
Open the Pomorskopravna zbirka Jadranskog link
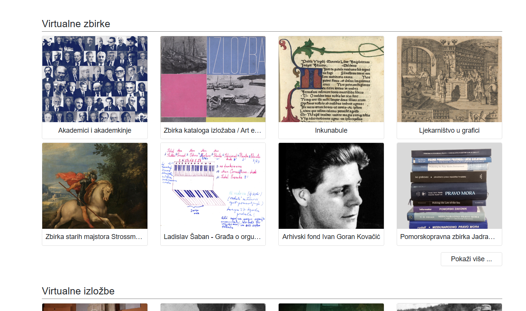(449, 237)
